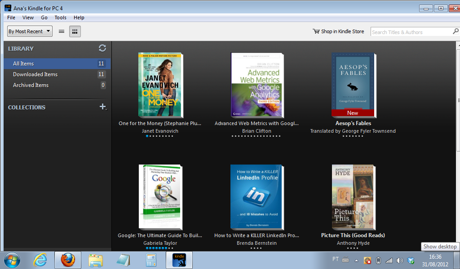Click reading progress dots under Google guide

point(160,248)
